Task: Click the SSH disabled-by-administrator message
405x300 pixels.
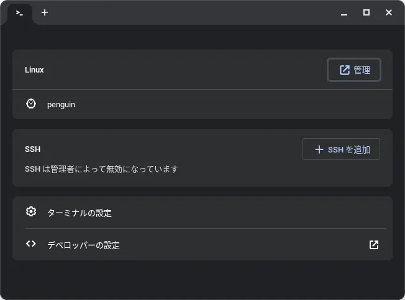Action: [101, 169]
